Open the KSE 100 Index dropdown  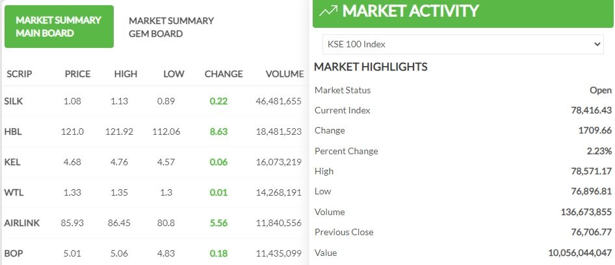pyautogui.click(x=464, y=44)
